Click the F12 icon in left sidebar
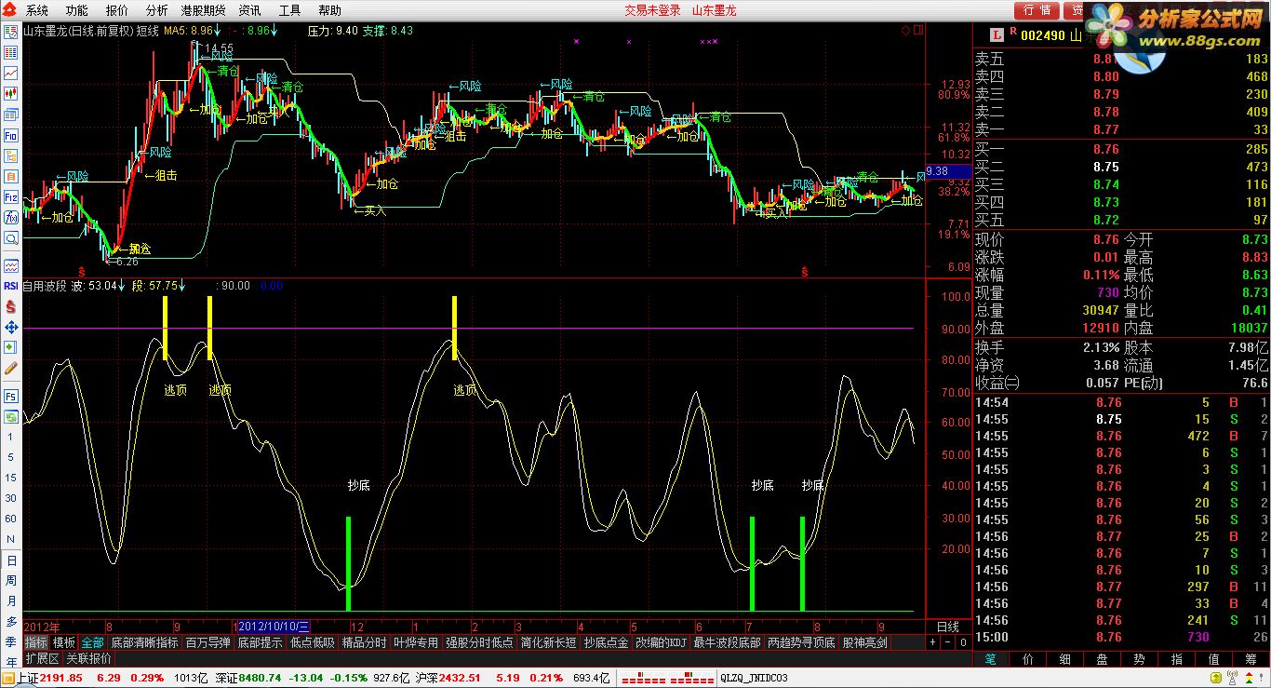1271x688 pixels. 11,197
